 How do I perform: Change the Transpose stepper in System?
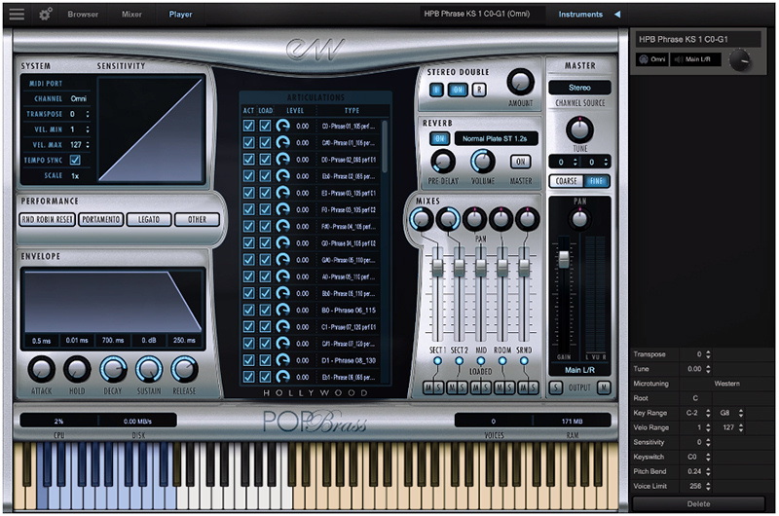pos(88,114)
